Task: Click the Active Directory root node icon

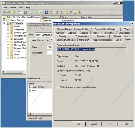Action: click(x=4, y=17)
